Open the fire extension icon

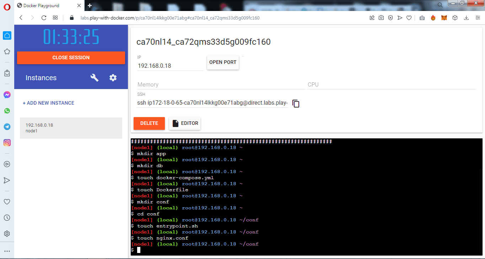(x=433, y=18)
